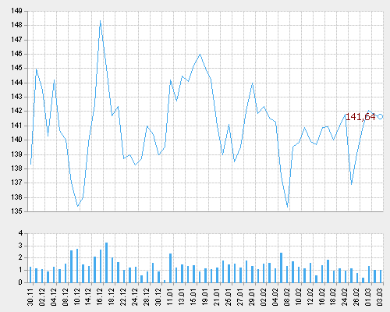Select the 140 price axis label
Viewport: 390px width, 312px height.
(x=16, y=140)
